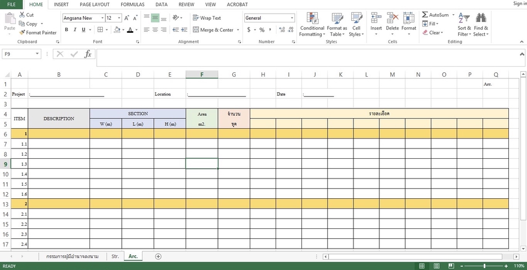Screen dimensions: 527x270
Task: Expand the formula bar
Action: click(522, 54)
